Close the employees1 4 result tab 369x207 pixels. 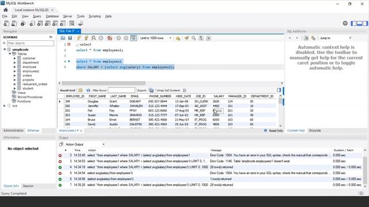coord(81,131)
